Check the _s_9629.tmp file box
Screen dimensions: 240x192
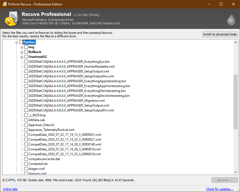pyautogui.click(x=26, y=115)
